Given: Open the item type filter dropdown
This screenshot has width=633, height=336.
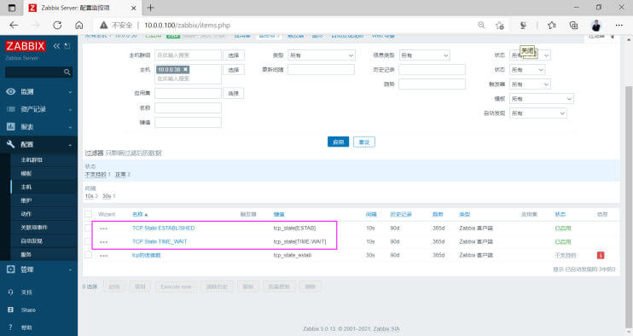Looking at the screenshot, I should 322,55.
